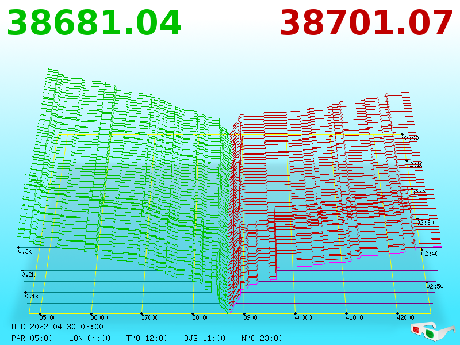Click the BJS 11:00 time

point(205,338)
